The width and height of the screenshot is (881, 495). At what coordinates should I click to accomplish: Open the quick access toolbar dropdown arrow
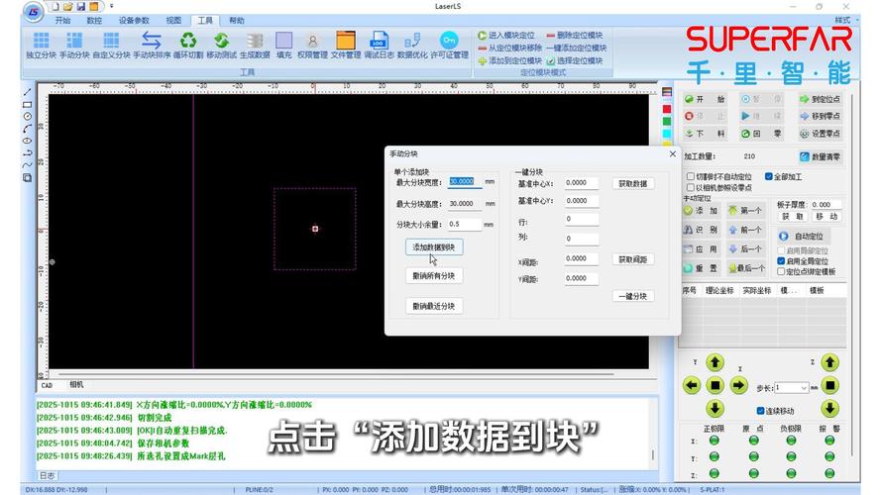[111, 6]
